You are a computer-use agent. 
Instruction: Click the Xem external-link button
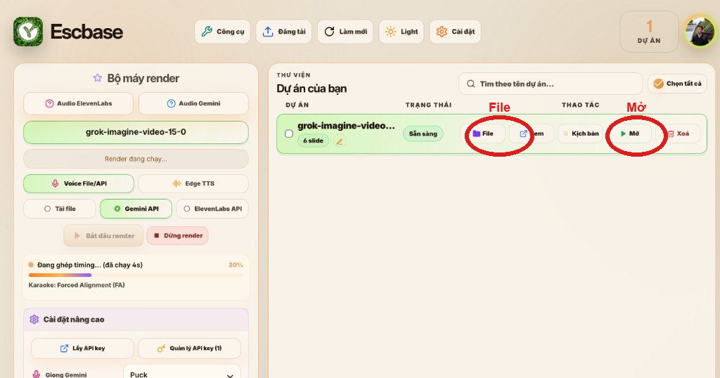pyautogui.click(x=532, y=134)
